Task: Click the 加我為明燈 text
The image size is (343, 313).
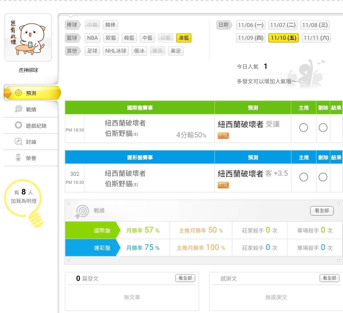Action: tap(24, 201)
